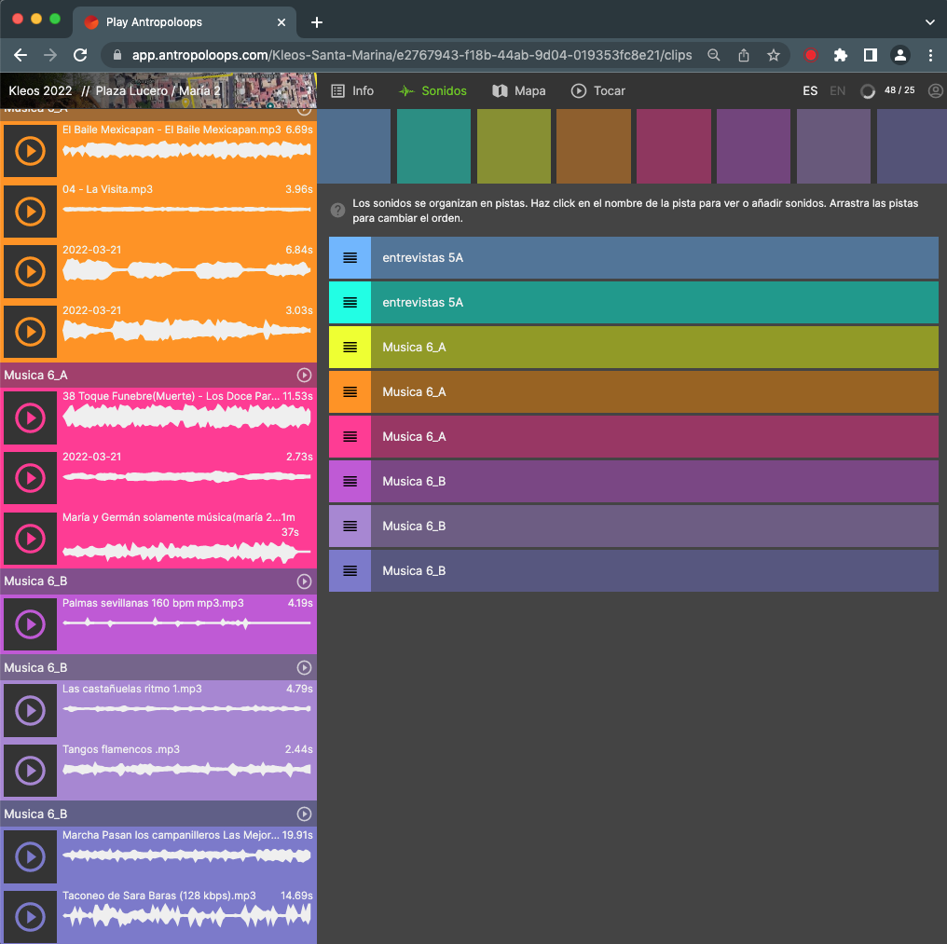Open the Info tab

click(x=352, y=91)
